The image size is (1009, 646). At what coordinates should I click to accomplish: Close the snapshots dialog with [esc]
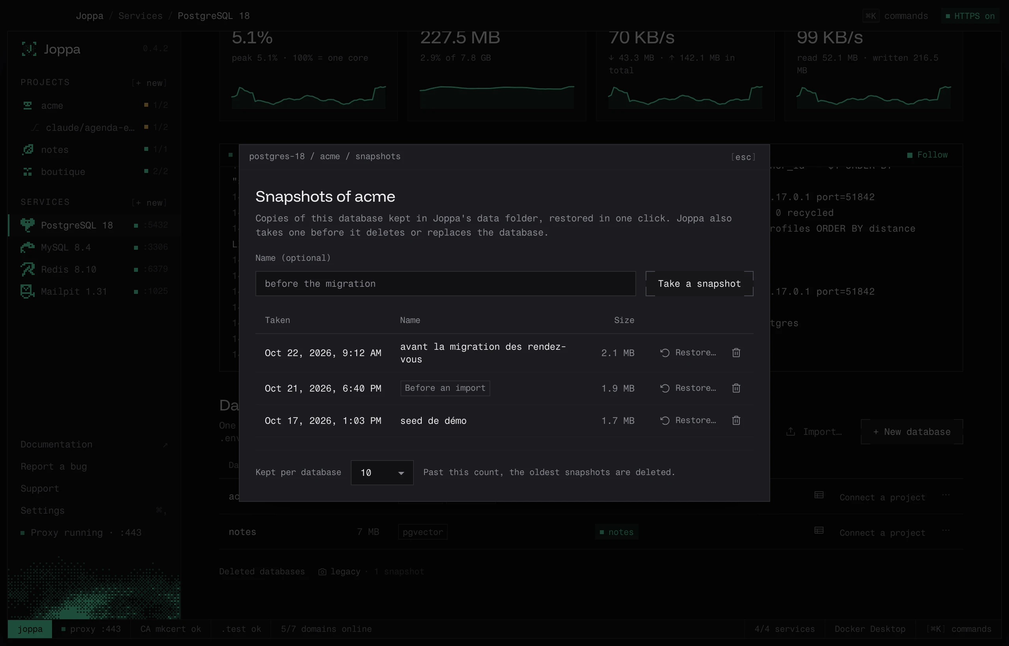pos(743,157)
